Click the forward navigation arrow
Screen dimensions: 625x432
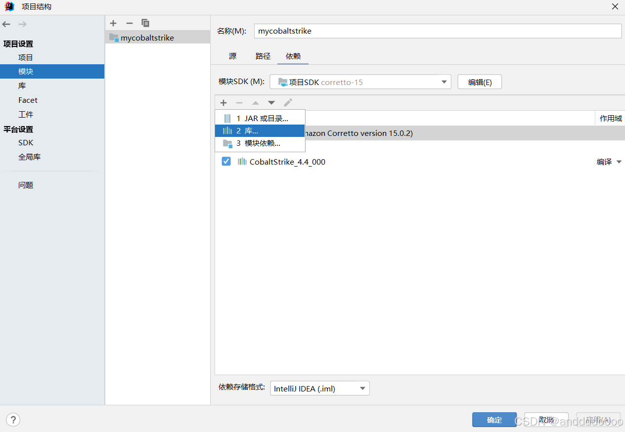(22, 24)
